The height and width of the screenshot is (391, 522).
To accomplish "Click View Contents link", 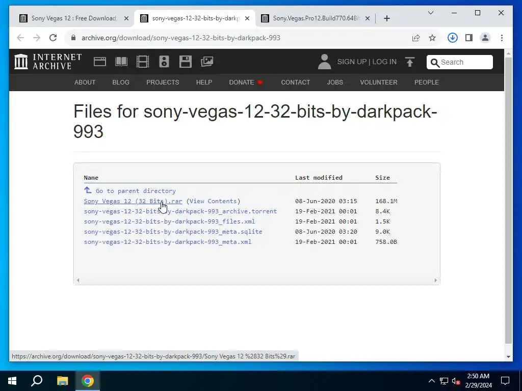I will pos(213,201).
